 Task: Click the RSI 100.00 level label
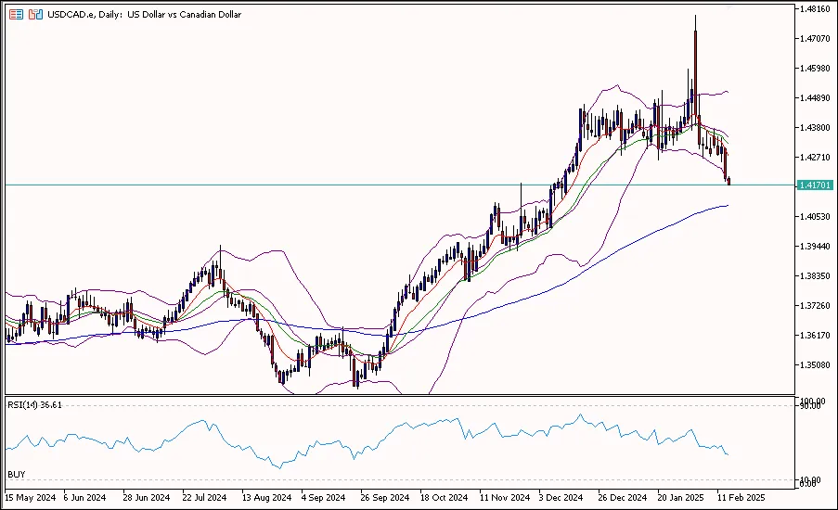pyautogui.click(x=811, y=401)
